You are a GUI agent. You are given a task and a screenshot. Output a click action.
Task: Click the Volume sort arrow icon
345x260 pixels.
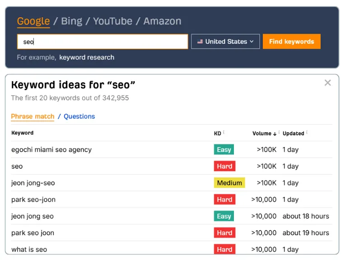[x=275, y=134]
